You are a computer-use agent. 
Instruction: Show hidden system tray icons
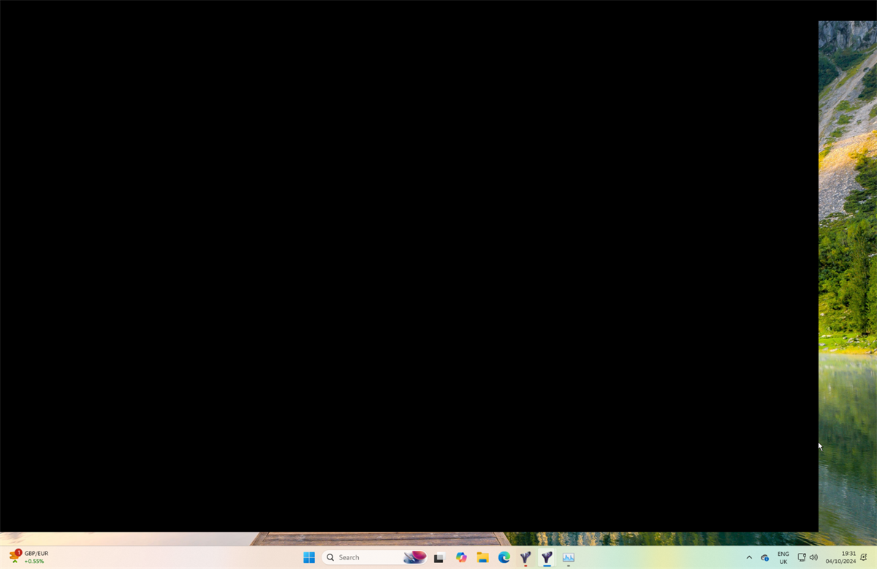tap(749, 557)
